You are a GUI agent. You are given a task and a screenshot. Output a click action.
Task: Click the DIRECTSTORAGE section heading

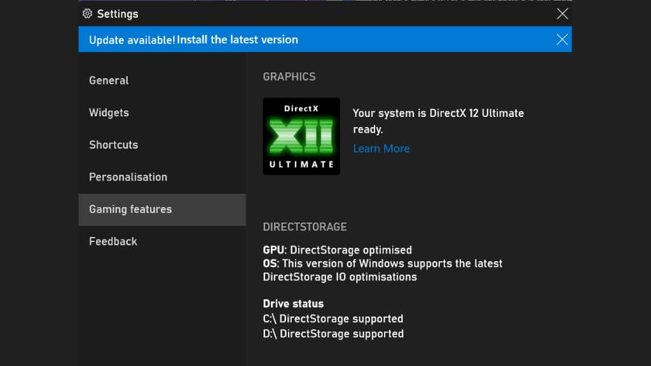coord(305,227)
